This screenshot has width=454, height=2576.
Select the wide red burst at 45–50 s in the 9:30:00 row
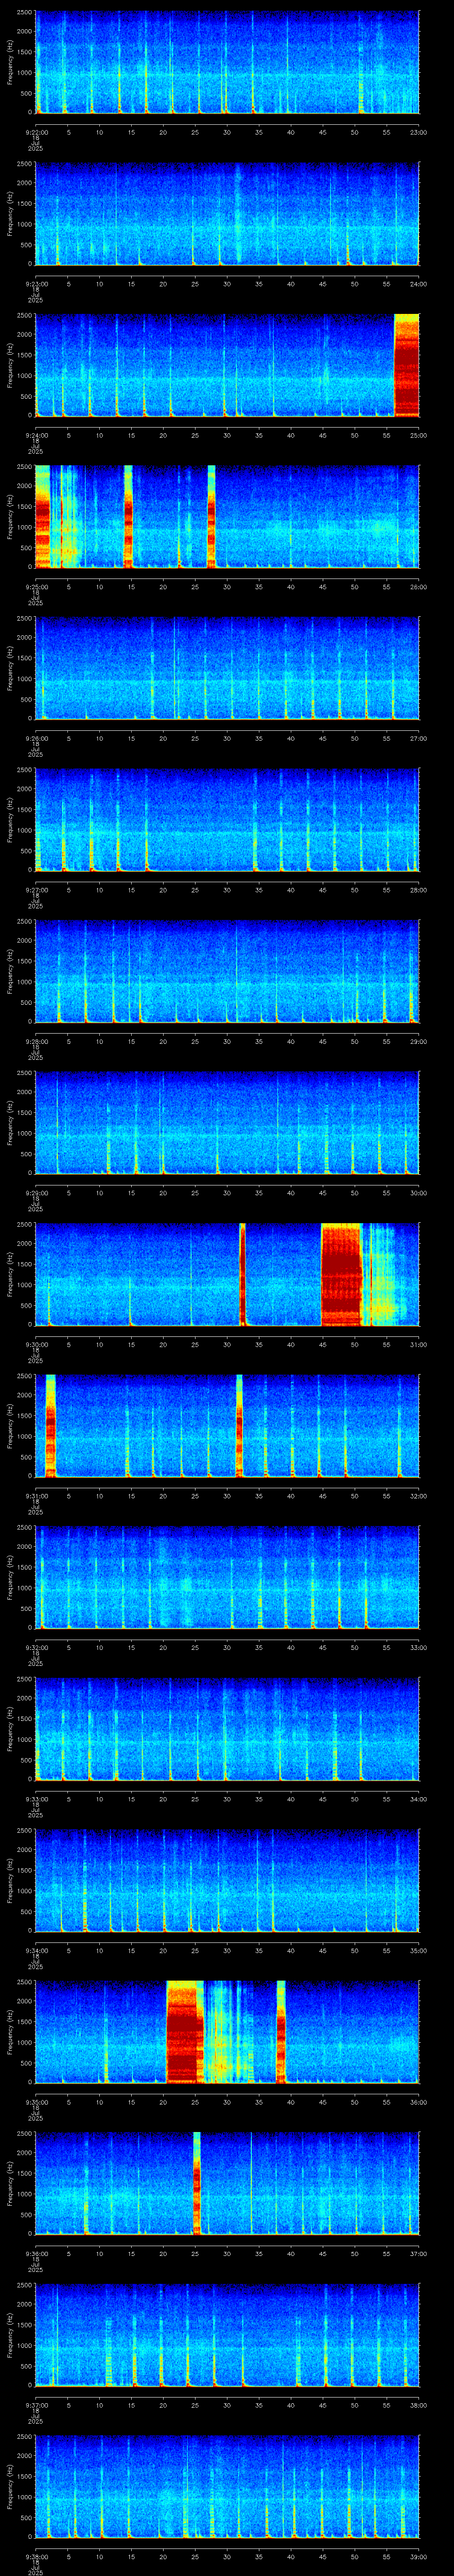[x=341, y=1275]
